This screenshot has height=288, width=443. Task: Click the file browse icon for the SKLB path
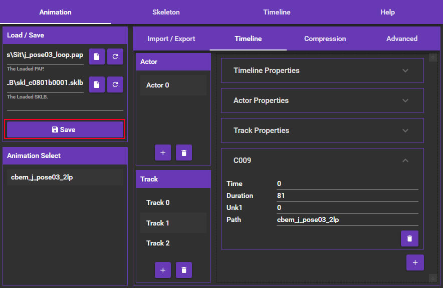point(96,84)
